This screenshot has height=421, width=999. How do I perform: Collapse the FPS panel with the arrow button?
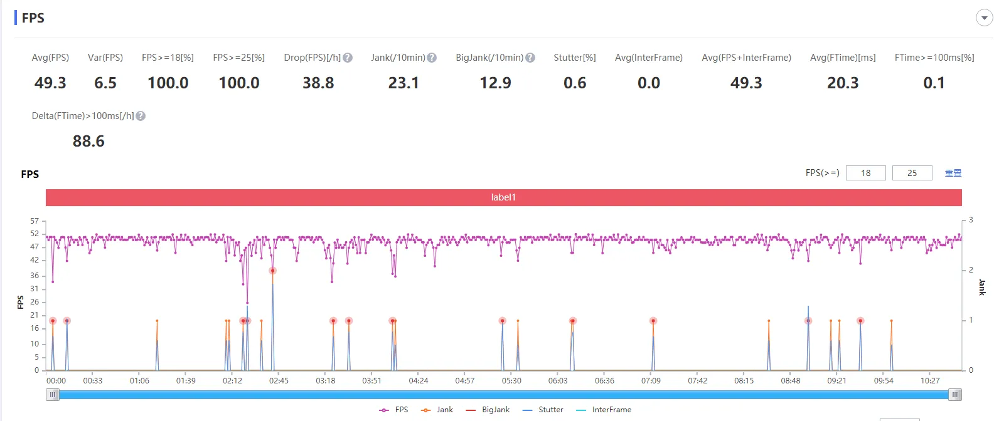[x=984, y=18]
